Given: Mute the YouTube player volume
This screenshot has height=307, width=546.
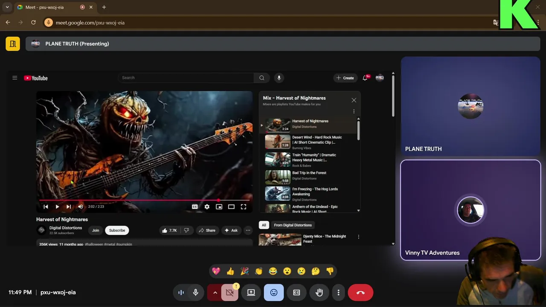Looking at the screenshot, I should pyautogui.click(x=81, y=207).
